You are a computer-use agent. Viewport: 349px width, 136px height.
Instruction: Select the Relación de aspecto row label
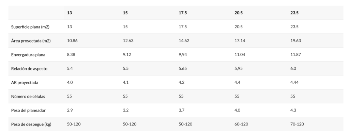[29, 69]
